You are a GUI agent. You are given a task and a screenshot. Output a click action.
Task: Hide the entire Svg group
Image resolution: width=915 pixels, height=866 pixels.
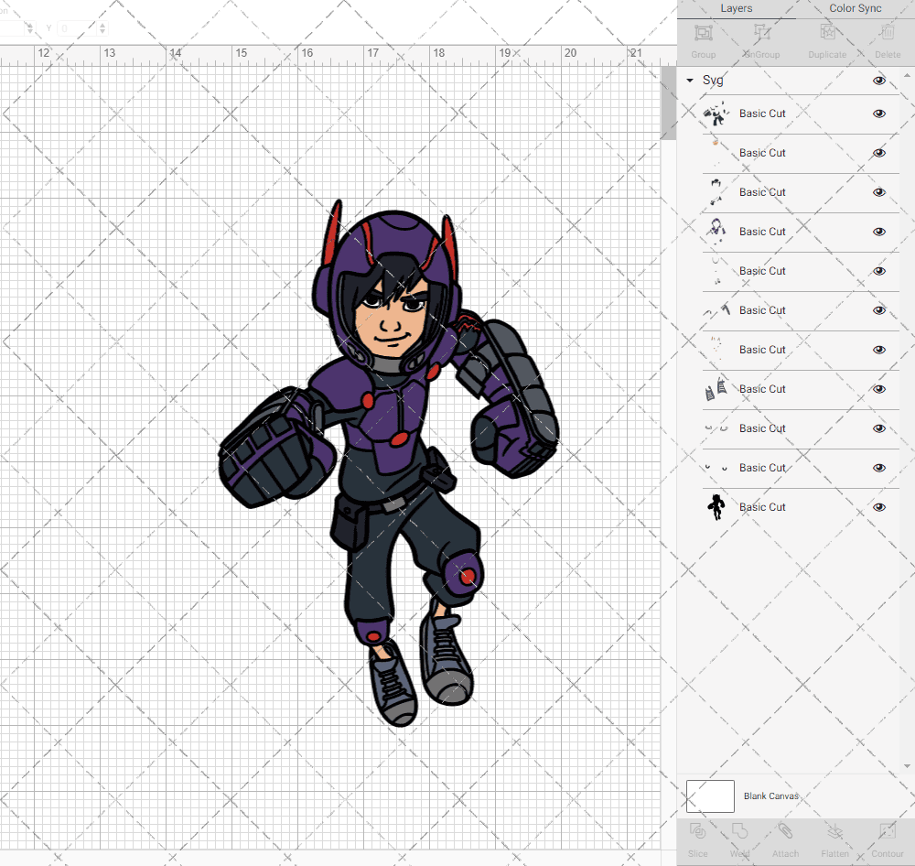[x=878, y=81]
